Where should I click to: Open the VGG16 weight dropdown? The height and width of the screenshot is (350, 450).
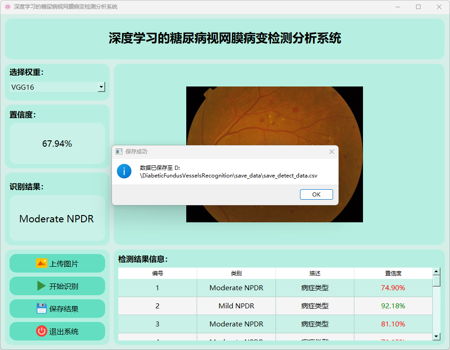click(x=53, y=87)
